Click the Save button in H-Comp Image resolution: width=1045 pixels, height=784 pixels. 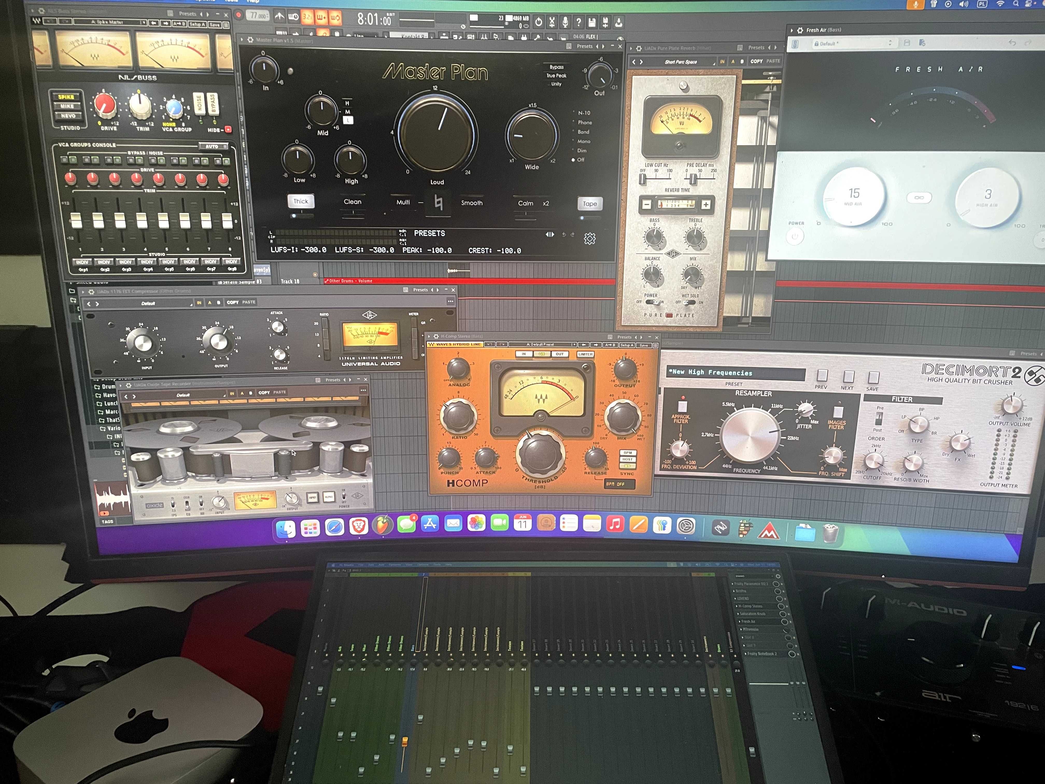tap(644, 345)
